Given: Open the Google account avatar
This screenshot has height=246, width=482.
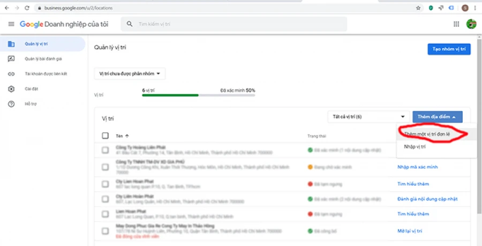Looking at the screenshot, I should [471, 24].
